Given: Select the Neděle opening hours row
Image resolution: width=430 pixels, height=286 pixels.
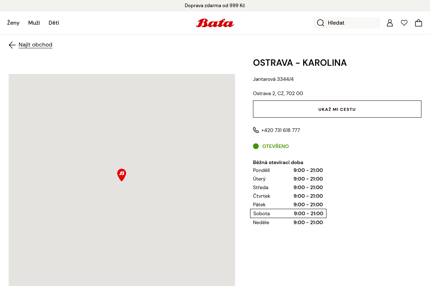Looking at the screenshot, I should pos(288,222).
